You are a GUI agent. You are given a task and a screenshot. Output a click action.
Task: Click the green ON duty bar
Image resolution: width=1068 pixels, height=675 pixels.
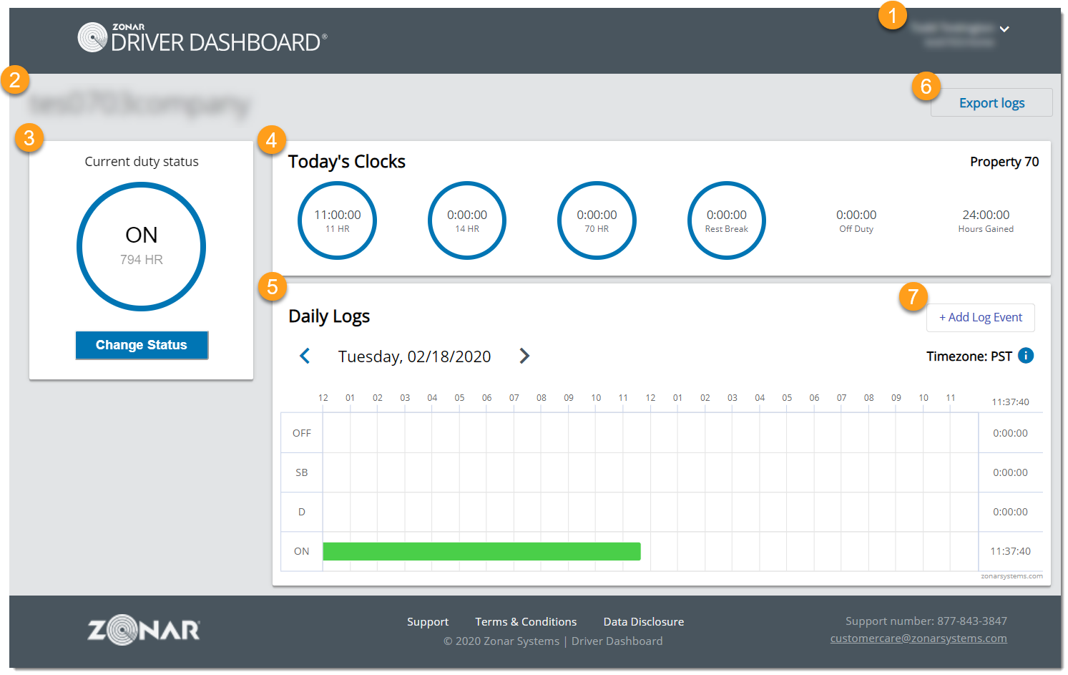point(481,550)
